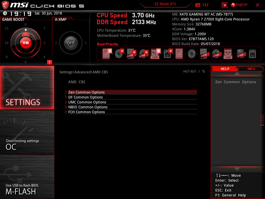Select the last legacy network boot icon

click(252, 54)
